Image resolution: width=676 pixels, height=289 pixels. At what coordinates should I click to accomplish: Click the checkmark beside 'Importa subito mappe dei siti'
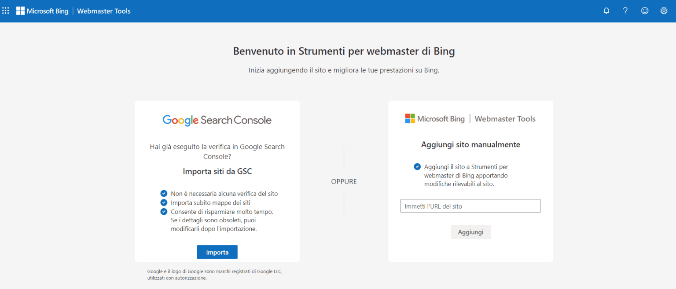164,202
